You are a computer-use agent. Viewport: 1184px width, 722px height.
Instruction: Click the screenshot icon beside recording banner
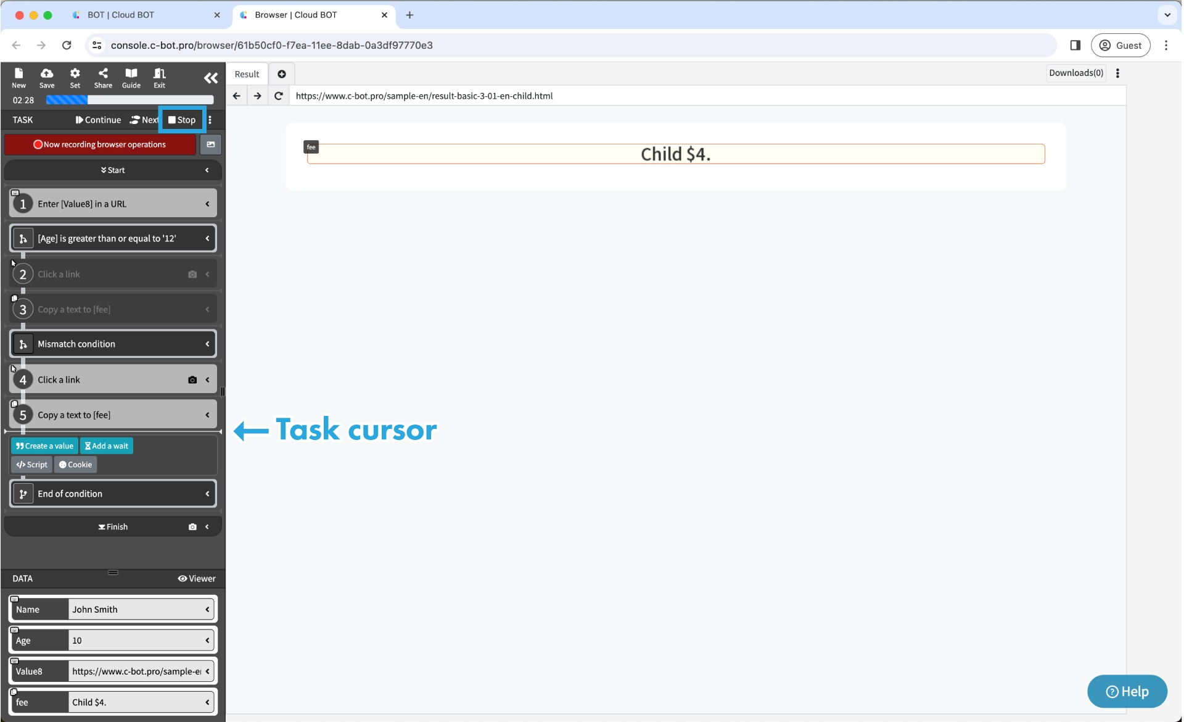[211, 144]
